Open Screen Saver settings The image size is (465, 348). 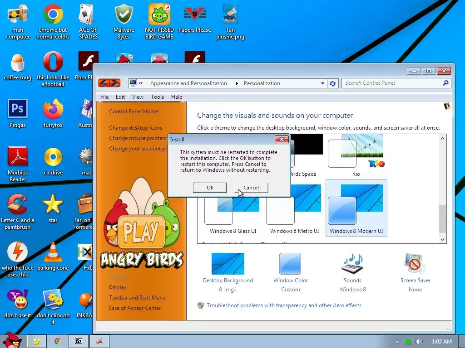415,272
